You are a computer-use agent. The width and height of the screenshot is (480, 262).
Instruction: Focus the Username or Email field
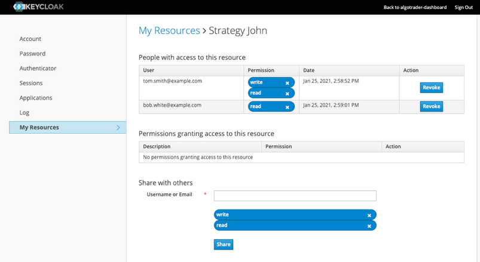295,196
